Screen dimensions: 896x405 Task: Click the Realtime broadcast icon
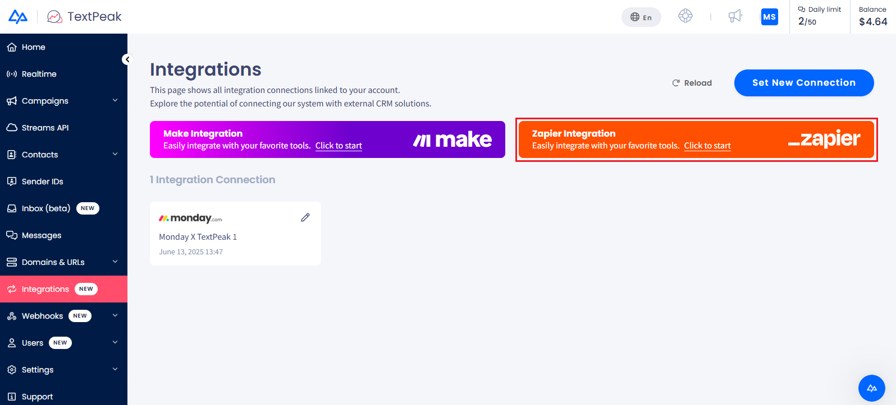[x=12, y=74]
